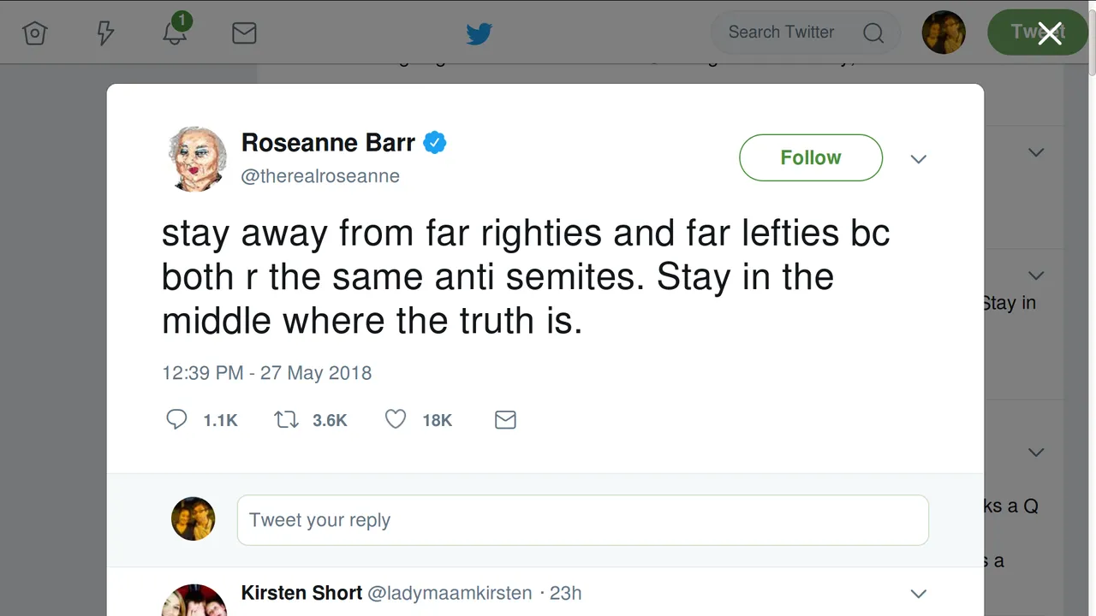Open the chevron menu on Kirsten Short's reply

(x=919, y=593)
